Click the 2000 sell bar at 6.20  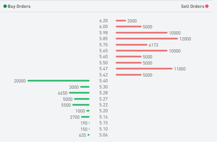121,21
